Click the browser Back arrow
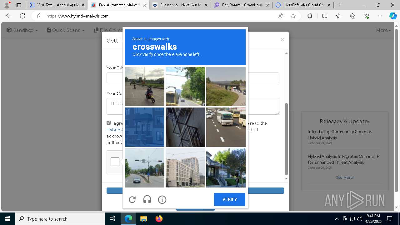The width and height of the screenshot is (400, 225). [9, 16]
